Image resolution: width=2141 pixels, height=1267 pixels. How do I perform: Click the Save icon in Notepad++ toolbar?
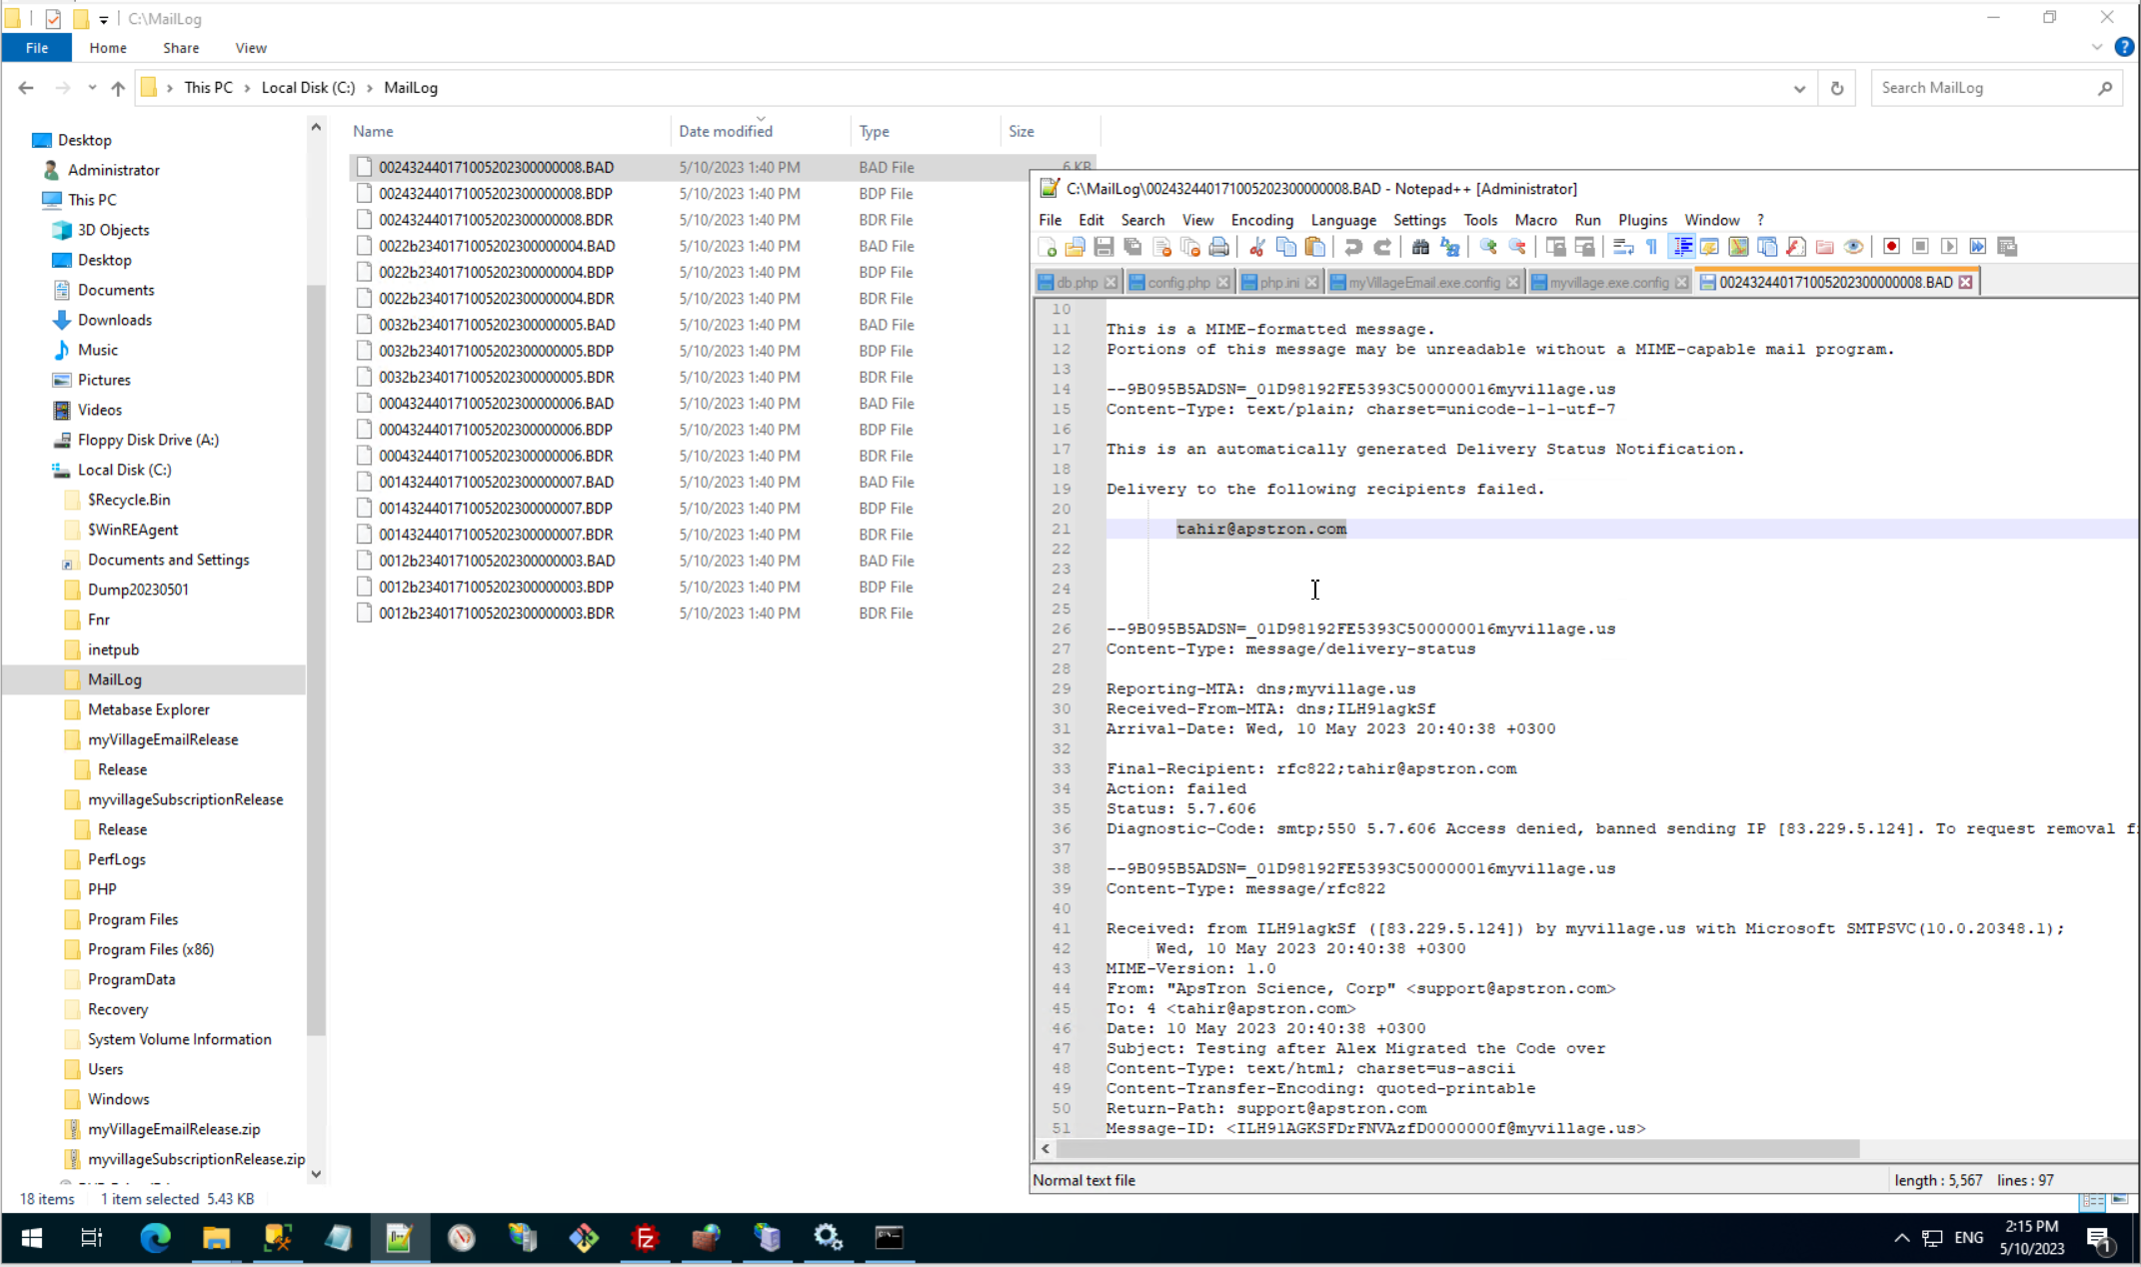coord(1103,247)
